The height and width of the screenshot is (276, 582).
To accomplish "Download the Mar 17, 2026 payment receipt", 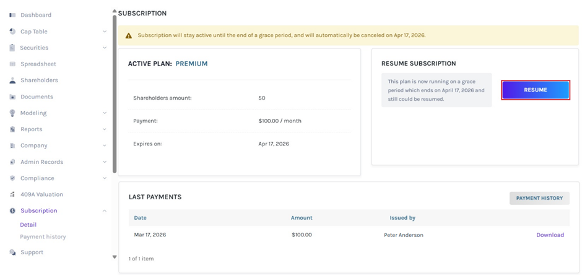I will [x=550, y=235].
